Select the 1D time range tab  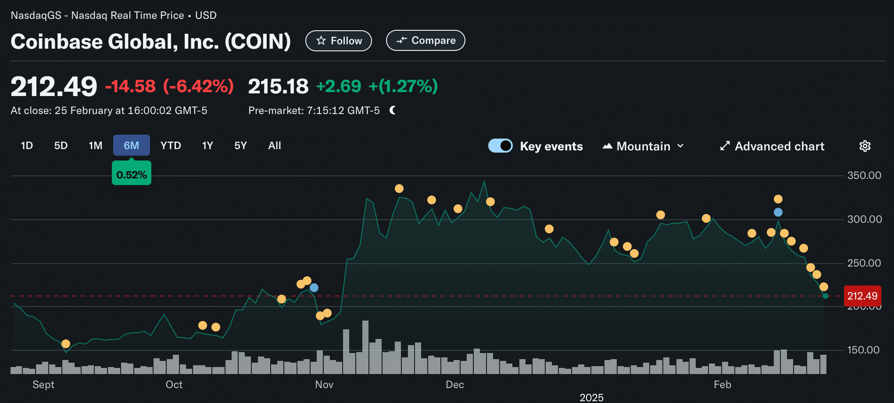pos(27,146)
